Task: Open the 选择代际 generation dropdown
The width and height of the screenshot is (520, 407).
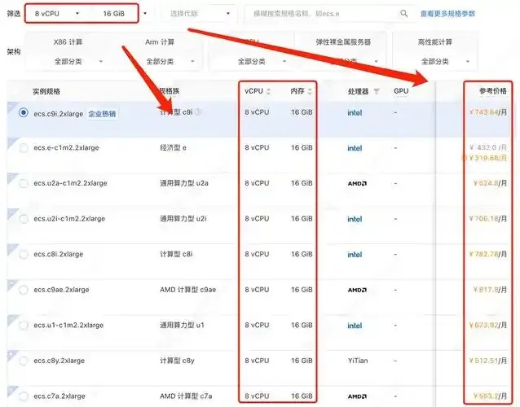Action: click(200, 14)
